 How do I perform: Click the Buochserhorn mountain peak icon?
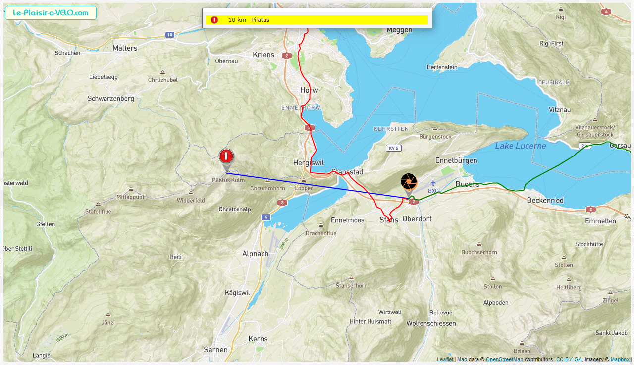pyautogui.click(x=478, y=244)
